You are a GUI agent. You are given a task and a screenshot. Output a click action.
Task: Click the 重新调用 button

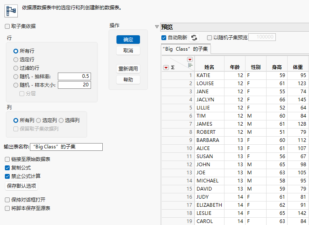pyautogui.click(x=128, y=69)
